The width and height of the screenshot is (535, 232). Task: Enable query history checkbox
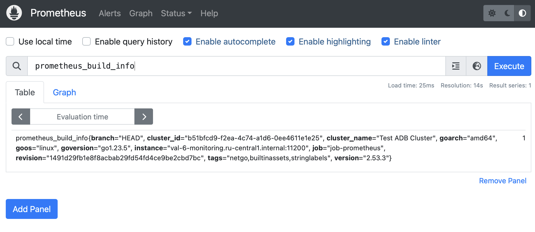tap(86, 41)
